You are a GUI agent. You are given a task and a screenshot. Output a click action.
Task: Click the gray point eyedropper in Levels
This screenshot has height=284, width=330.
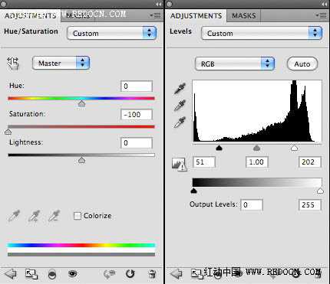180,105
